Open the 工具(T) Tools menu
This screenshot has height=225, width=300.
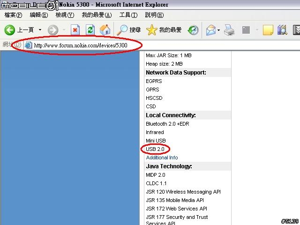[x=128, y=15]
